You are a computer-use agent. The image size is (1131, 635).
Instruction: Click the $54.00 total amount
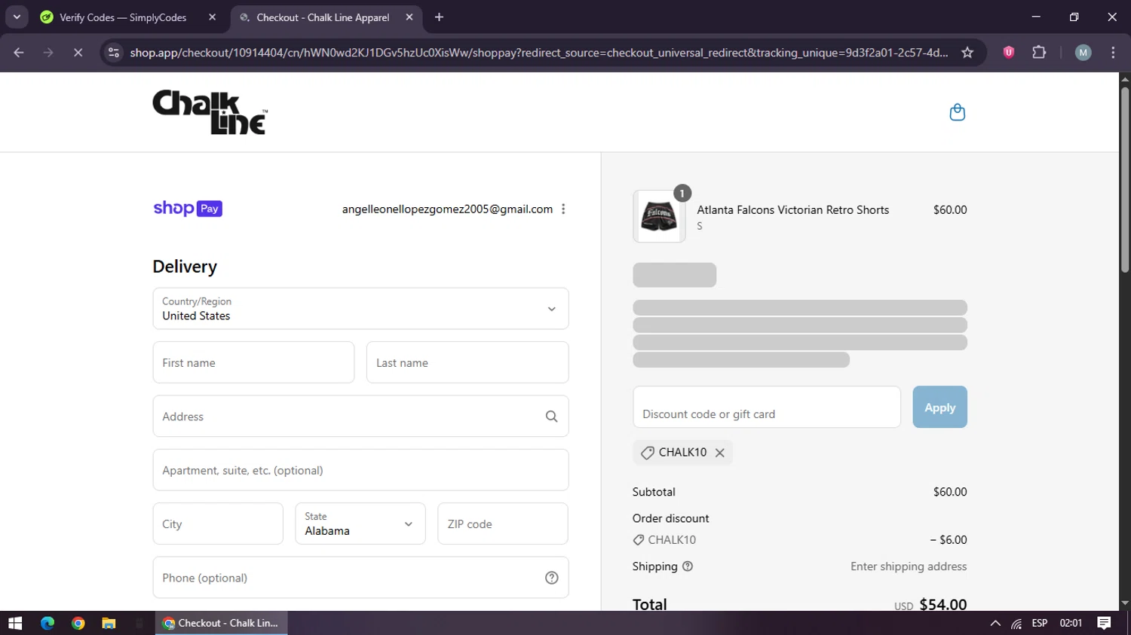coord(942,604)
